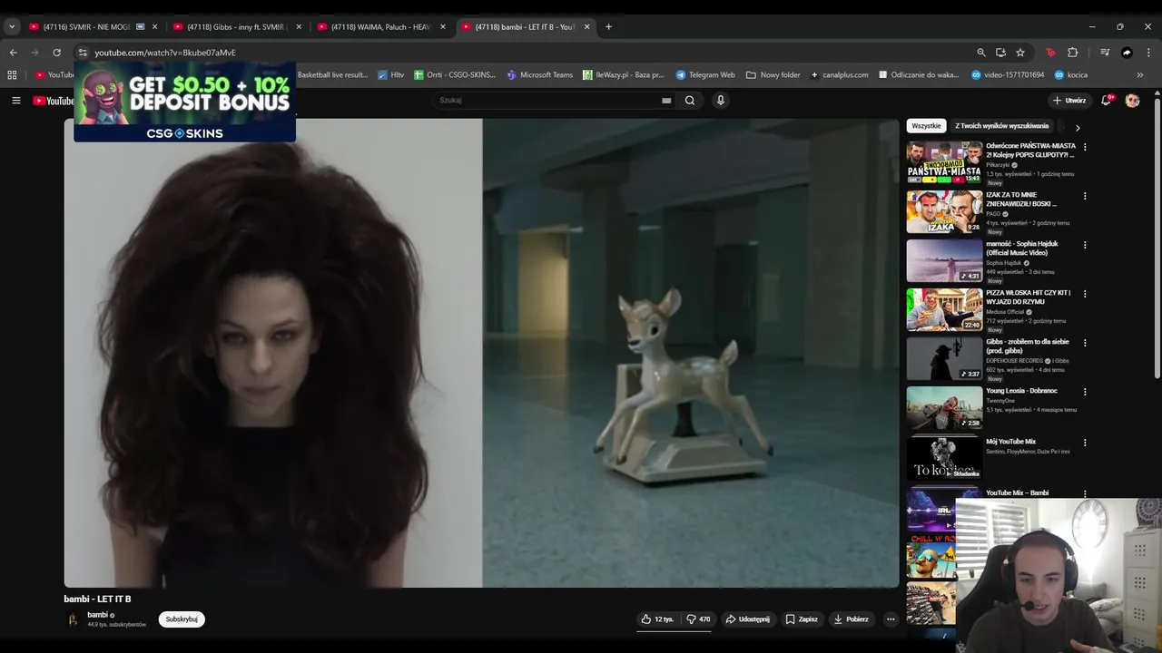1162x653 pixels.
Task: Open the Nowy folder bookmark folder
Action: [x=773, y=75]
